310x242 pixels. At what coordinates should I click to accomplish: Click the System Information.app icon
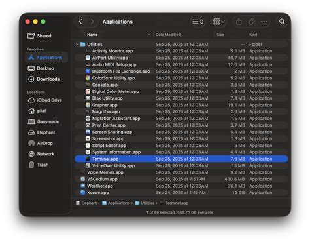[x=88, y=152]
